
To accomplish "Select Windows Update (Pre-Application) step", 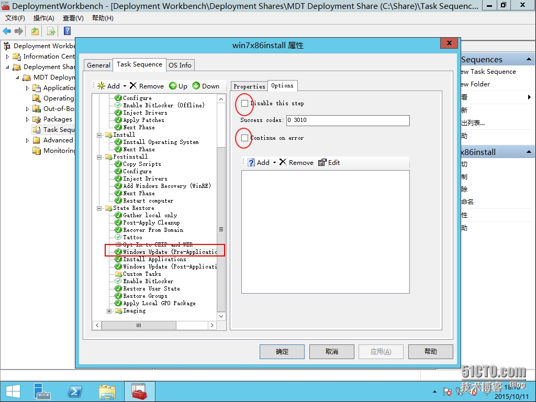I will tap(170, 252).
